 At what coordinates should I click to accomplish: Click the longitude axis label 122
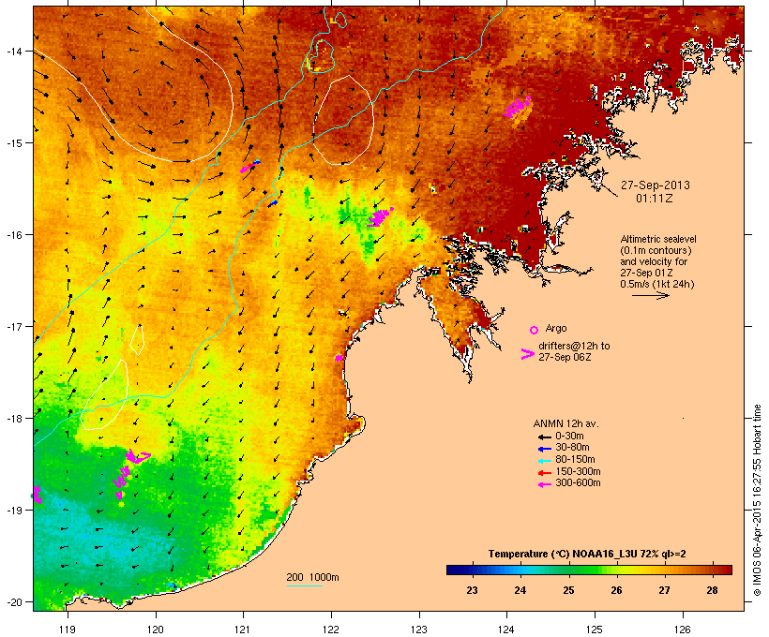(331, 629)
